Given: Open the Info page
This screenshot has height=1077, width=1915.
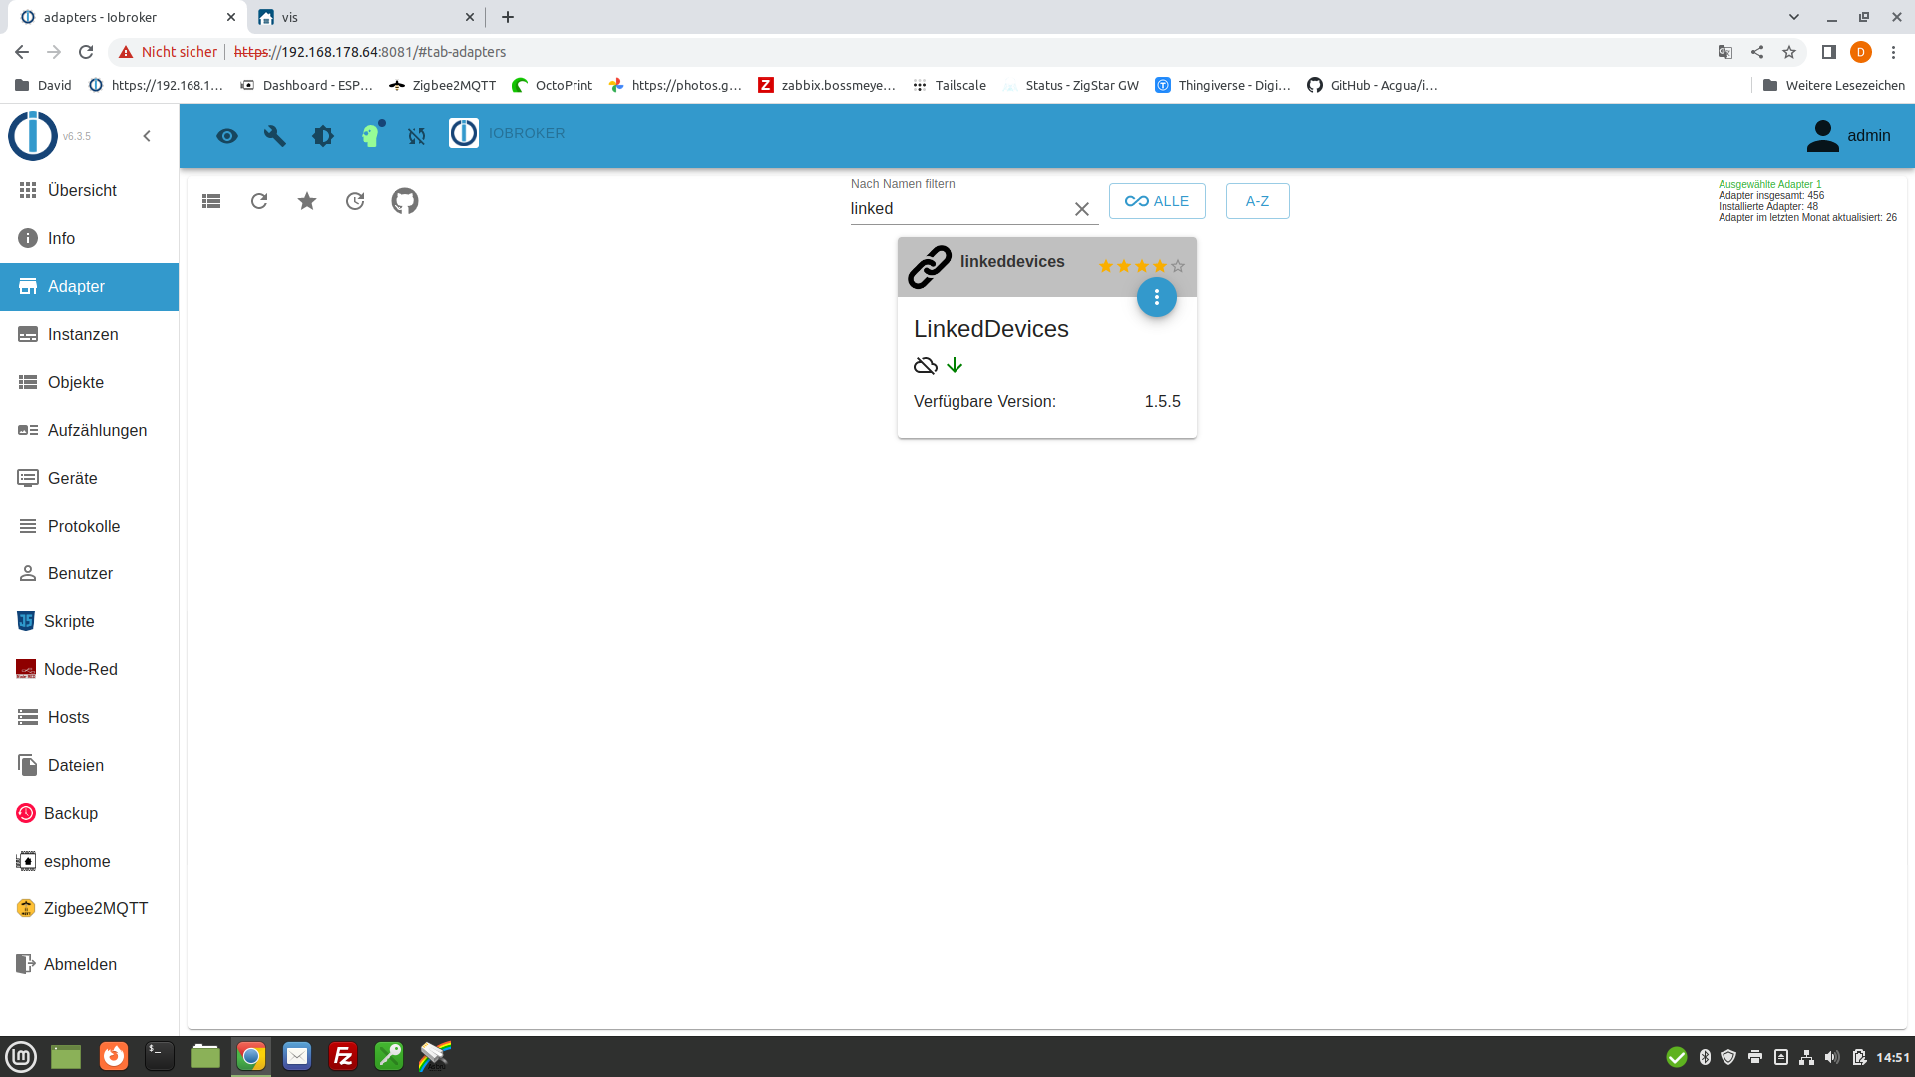Looking at the screenshot, I should (x=90, y=238).
